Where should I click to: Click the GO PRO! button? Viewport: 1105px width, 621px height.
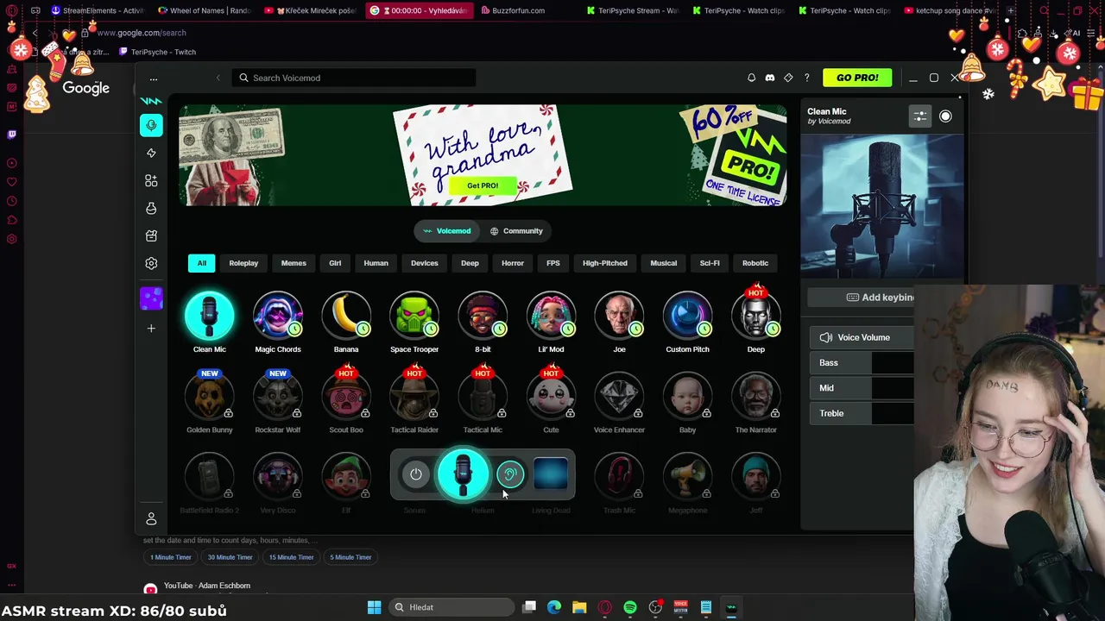tap(857, 78)
